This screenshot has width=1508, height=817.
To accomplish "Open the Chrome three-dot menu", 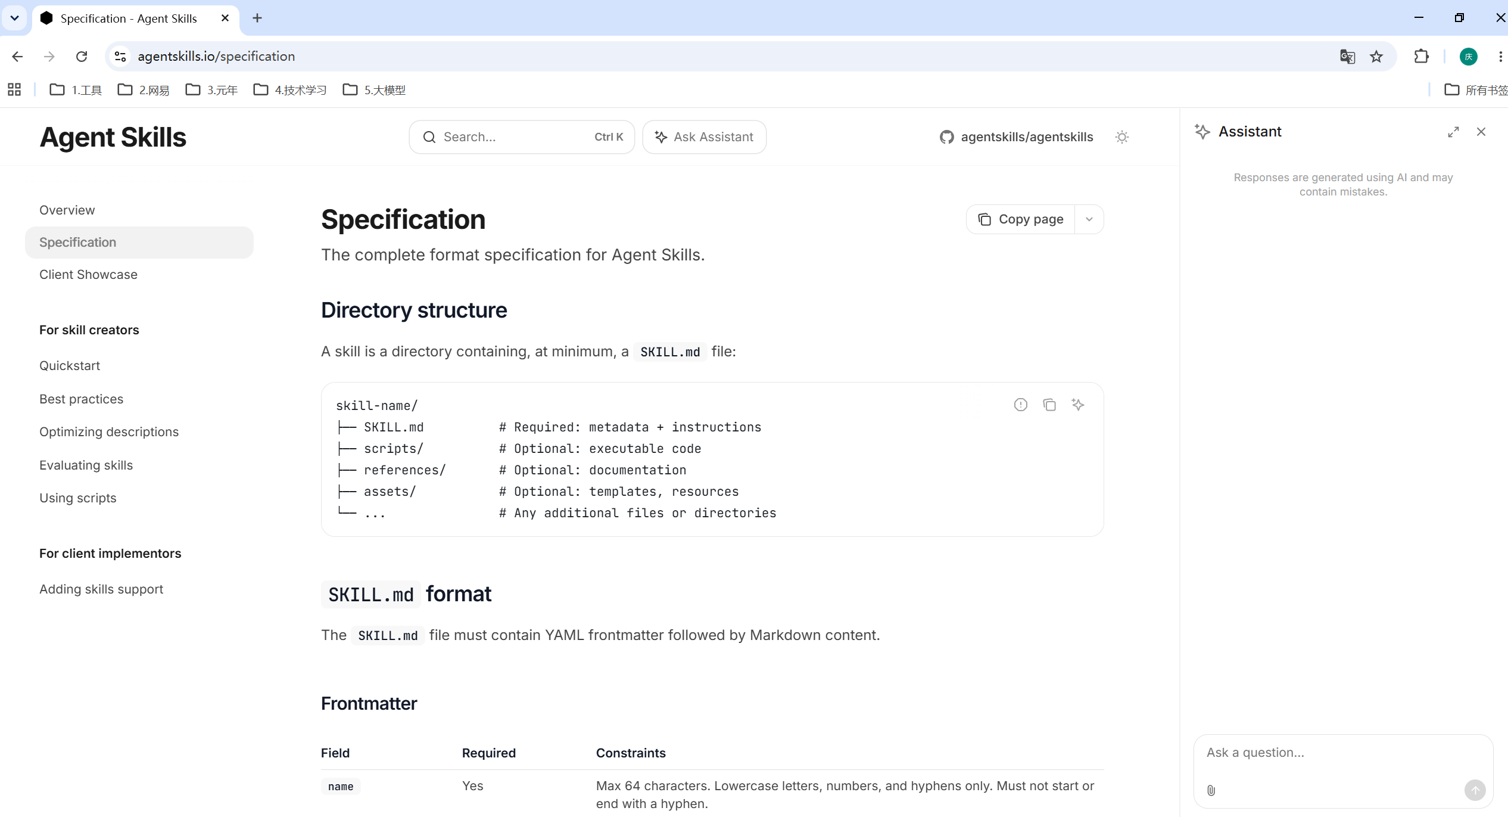I will click(x=1500, y=57).
